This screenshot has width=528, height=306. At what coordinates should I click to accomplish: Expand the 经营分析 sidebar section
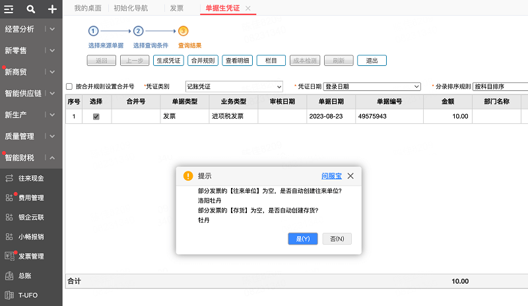click(x=52, y=29)
